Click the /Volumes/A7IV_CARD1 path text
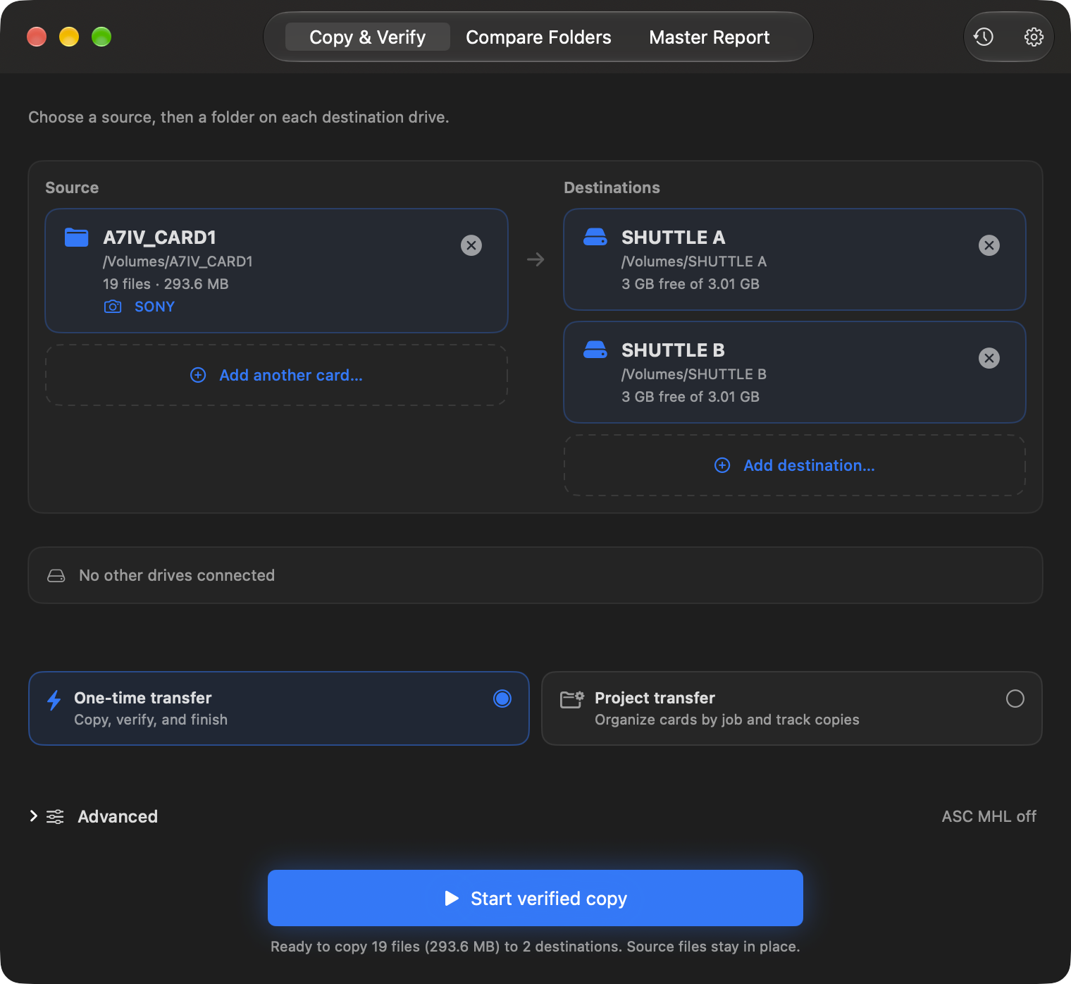Viewport: 1071px width, 984px height. point(178,262)
